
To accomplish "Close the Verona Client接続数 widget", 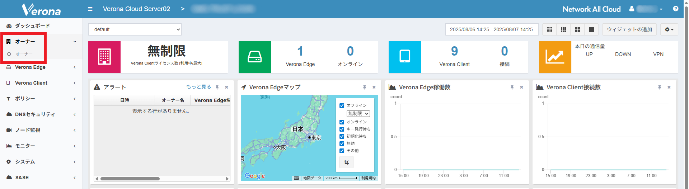I will tap(669, 87).
